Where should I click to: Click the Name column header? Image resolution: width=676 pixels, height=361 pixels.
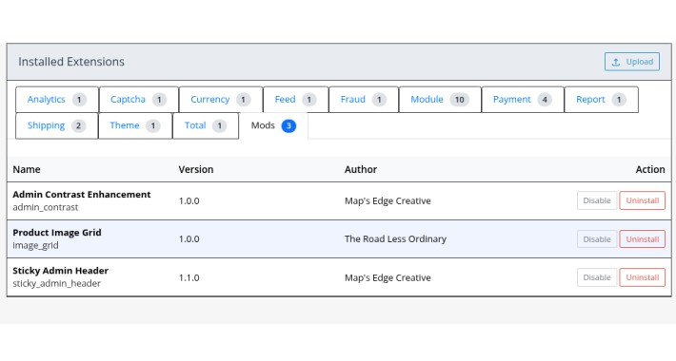[x=27, y=169]
